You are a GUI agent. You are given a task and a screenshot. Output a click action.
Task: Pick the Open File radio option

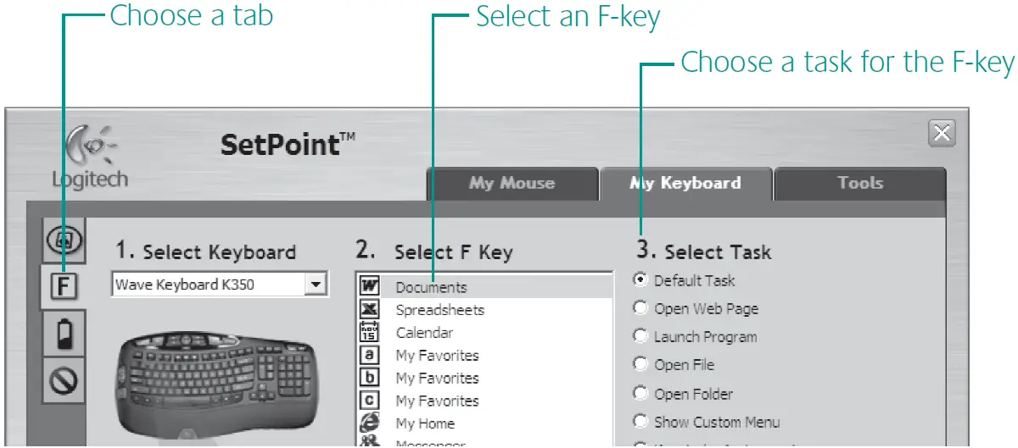[640, 365]
